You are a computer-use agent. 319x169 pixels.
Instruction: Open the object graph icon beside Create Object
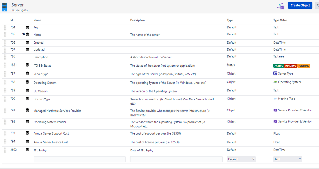click(x=281, y=6)
